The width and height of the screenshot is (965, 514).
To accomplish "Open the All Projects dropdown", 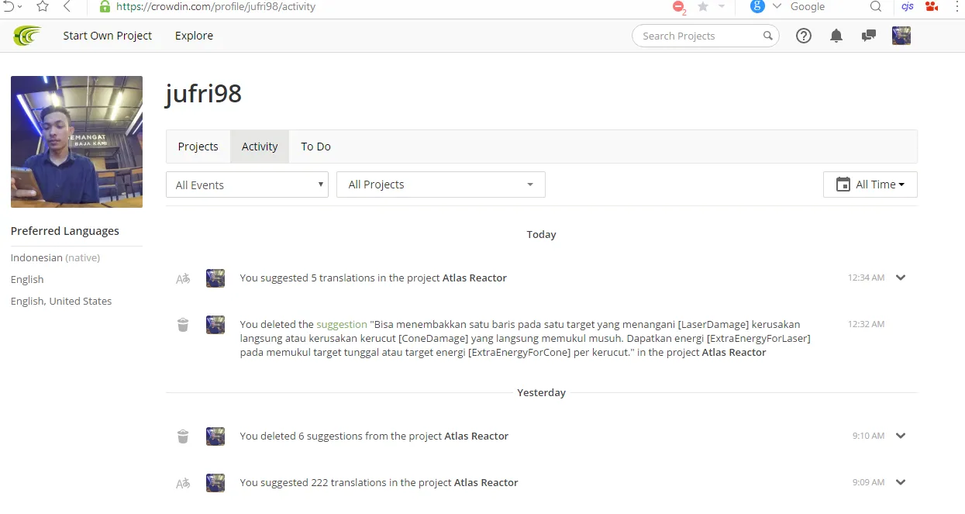I will click(x=441, y=185).
